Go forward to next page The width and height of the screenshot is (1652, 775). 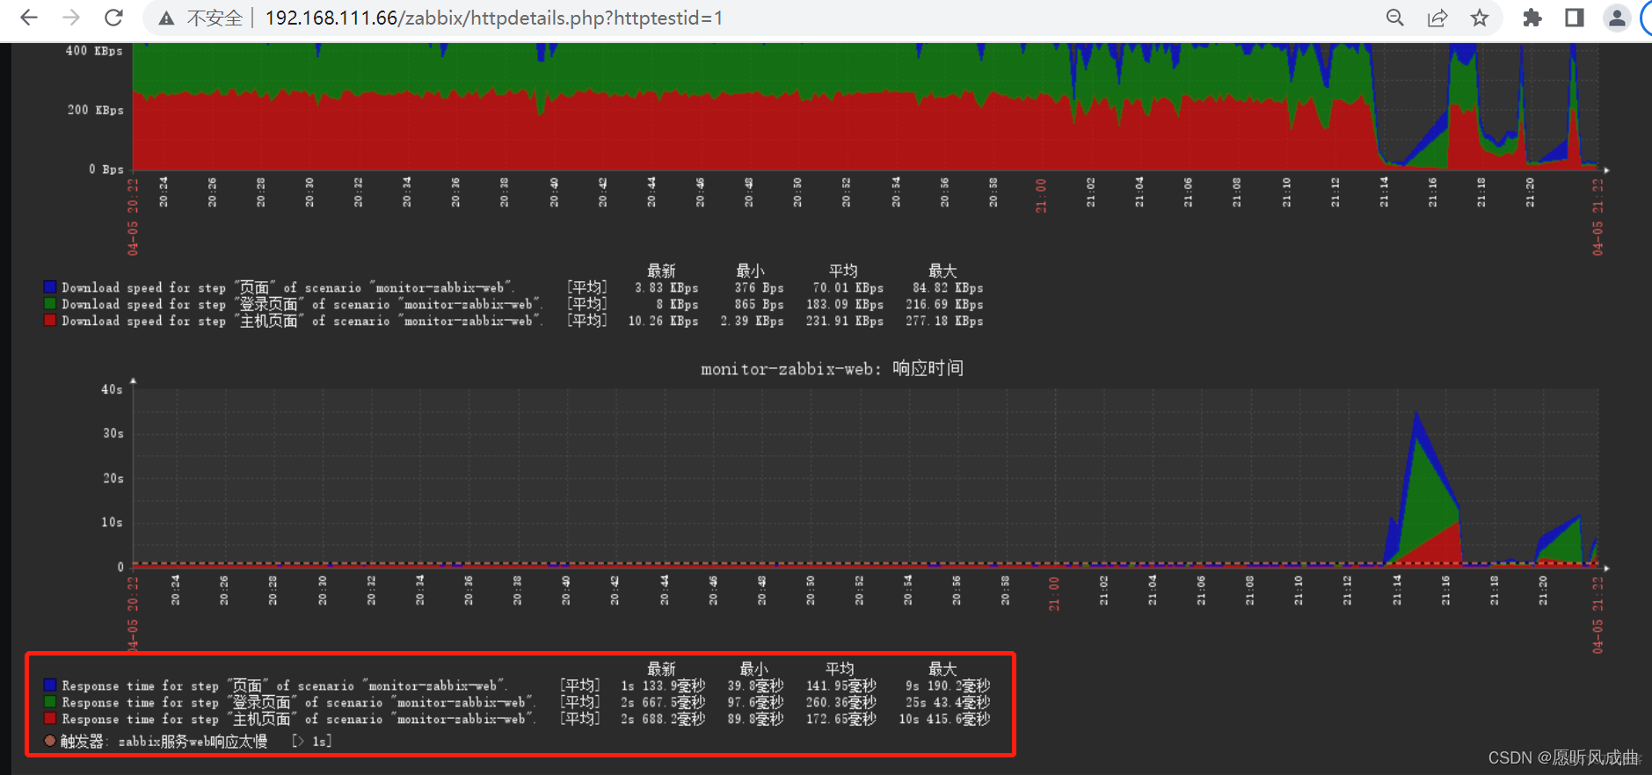(71, 18)
